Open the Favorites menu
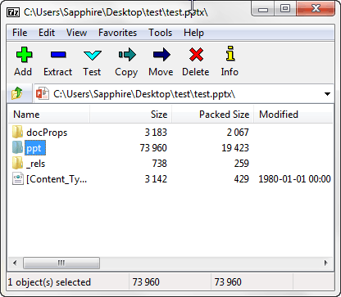 click(x=117, y=33)
